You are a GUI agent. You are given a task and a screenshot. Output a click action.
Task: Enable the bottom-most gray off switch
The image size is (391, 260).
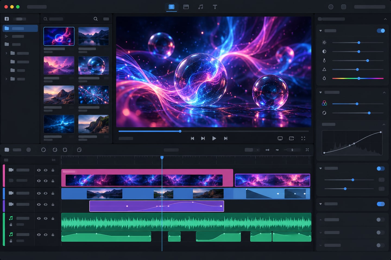tap(380, 245)
